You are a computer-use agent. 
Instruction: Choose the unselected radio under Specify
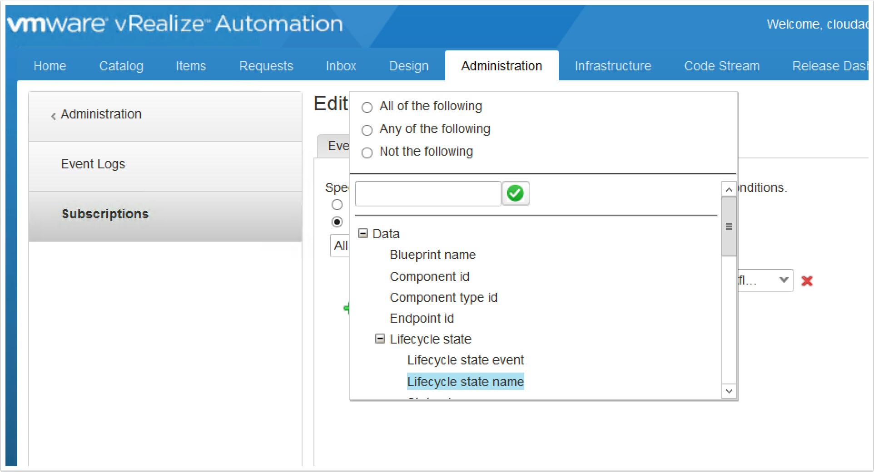(x=337, y=205)
